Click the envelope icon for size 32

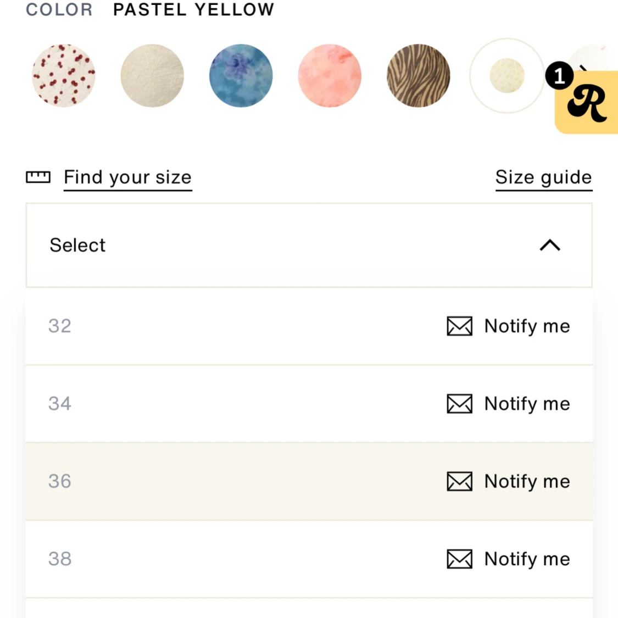pyautogui.click(x=459, y=326)
